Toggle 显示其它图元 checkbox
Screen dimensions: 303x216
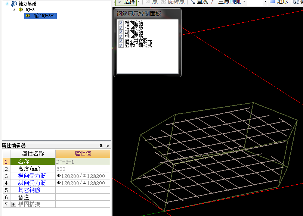coord(121,41)
